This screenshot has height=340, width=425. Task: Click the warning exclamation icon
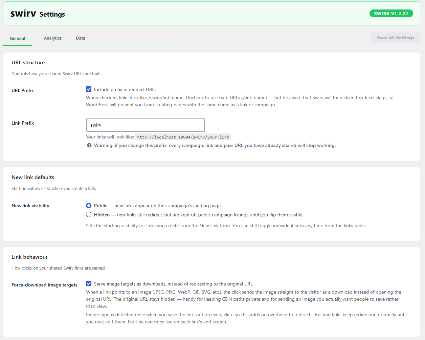(x=89, y=145)
